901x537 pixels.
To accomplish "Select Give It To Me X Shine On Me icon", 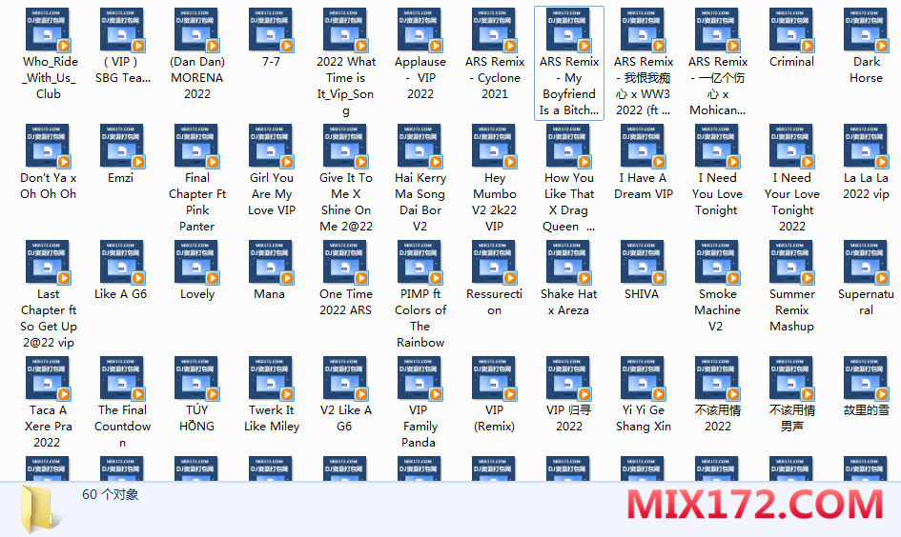I will tap(345, 147).
